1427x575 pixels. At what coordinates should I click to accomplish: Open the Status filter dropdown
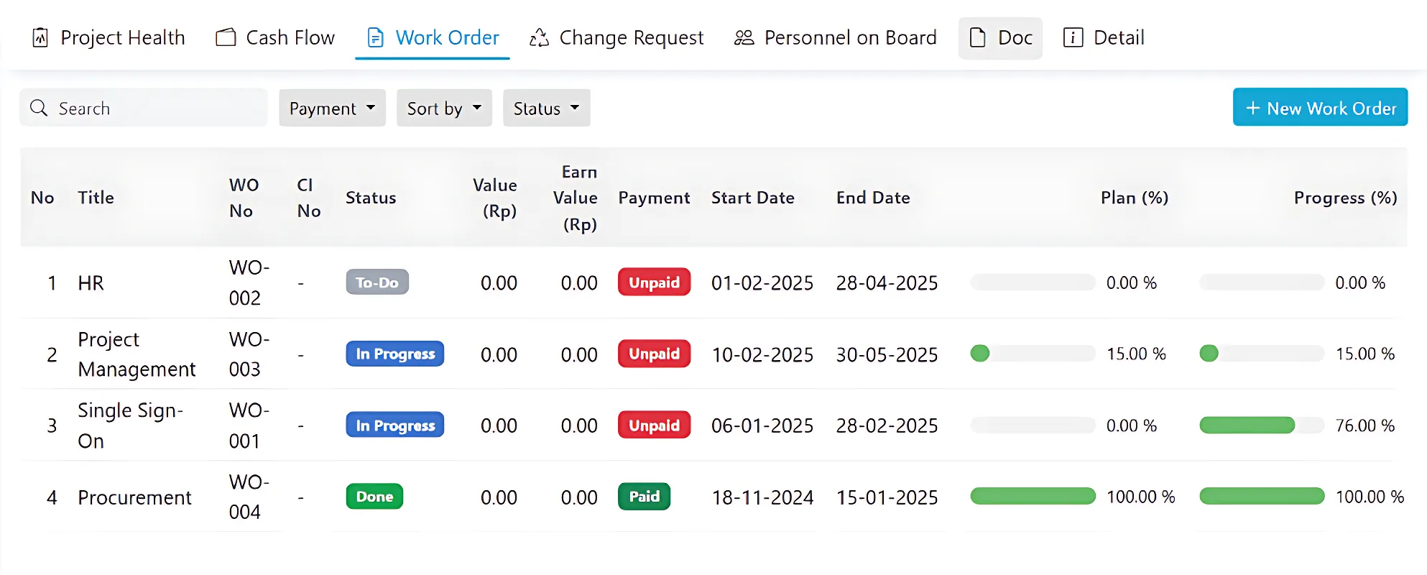[546, 108]
